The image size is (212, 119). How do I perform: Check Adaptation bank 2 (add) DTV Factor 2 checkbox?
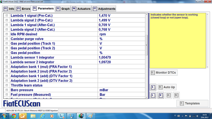point(7,81)
